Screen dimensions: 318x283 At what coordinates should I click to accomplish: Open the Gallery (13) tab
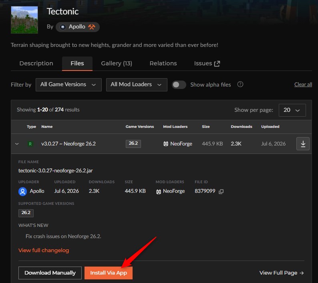117,63
